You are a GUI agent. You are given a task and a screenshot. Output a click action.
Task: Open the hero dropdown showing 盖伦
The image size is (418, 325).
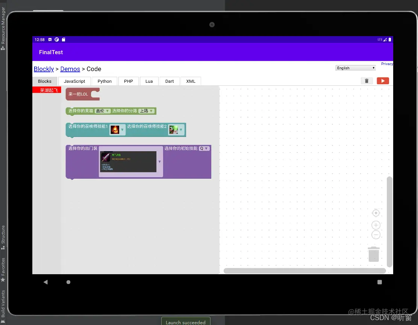tap(102, 111)
